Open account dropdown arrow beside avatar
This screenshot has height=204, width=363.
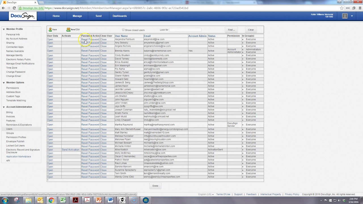pos(352,16)
